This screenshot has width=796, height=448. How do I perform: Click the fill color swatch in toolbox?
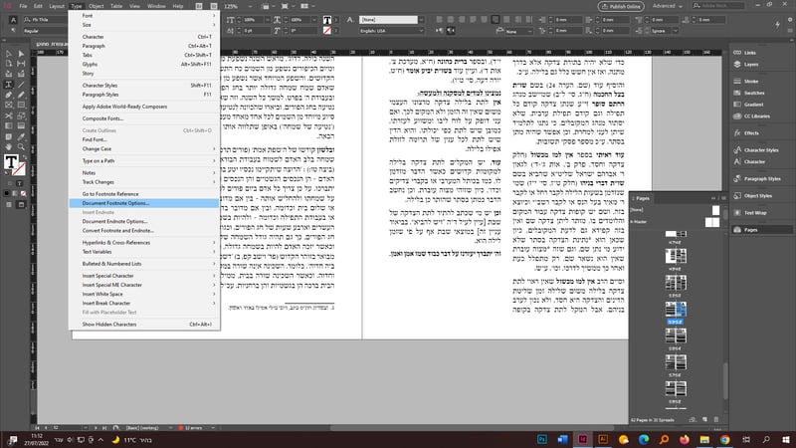[x=10, y=161]
